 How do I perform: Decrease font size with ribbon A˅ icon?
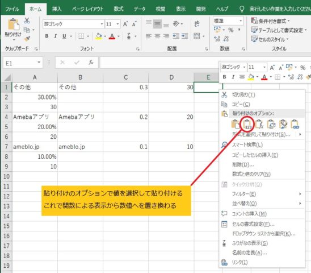point(135,24)
